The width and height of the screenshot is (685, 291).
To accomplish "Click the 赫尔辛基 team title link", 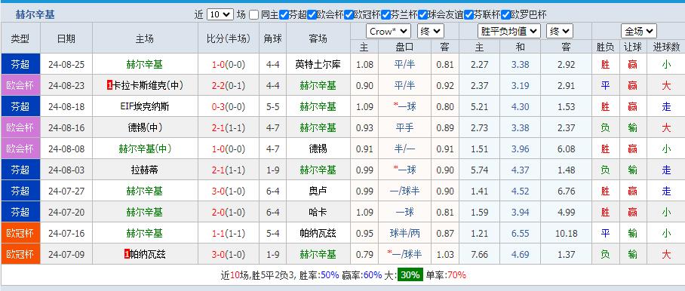I will [x=35, y=14].
